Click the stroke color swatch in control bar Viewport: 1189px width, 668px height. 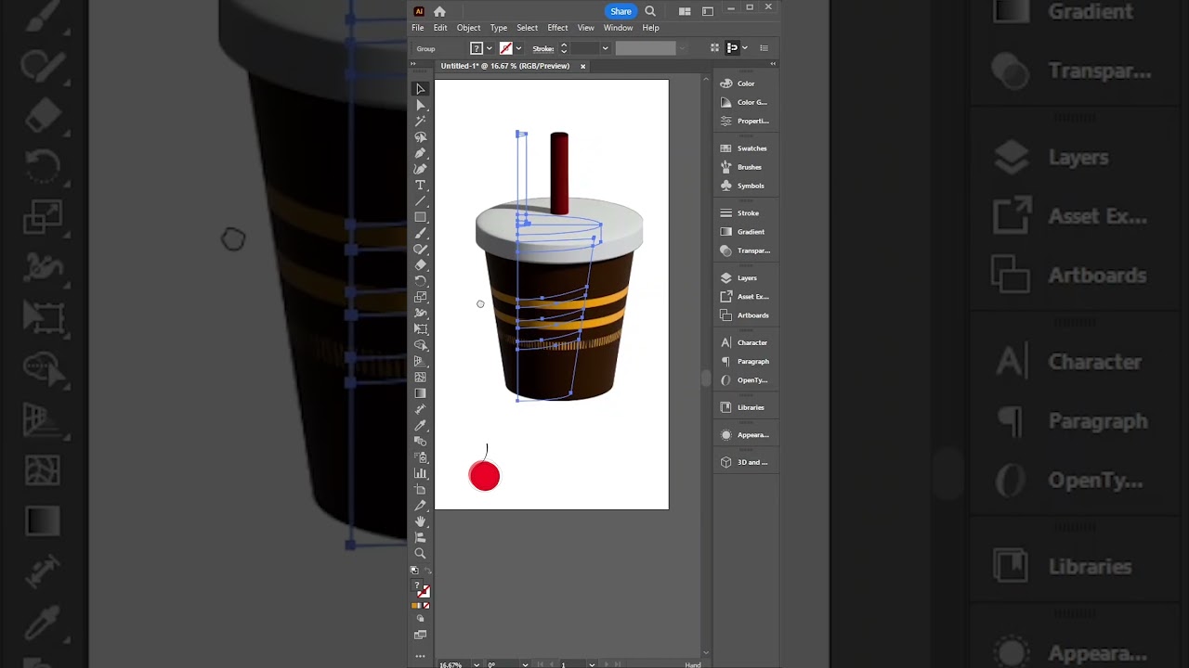[506, 47]
